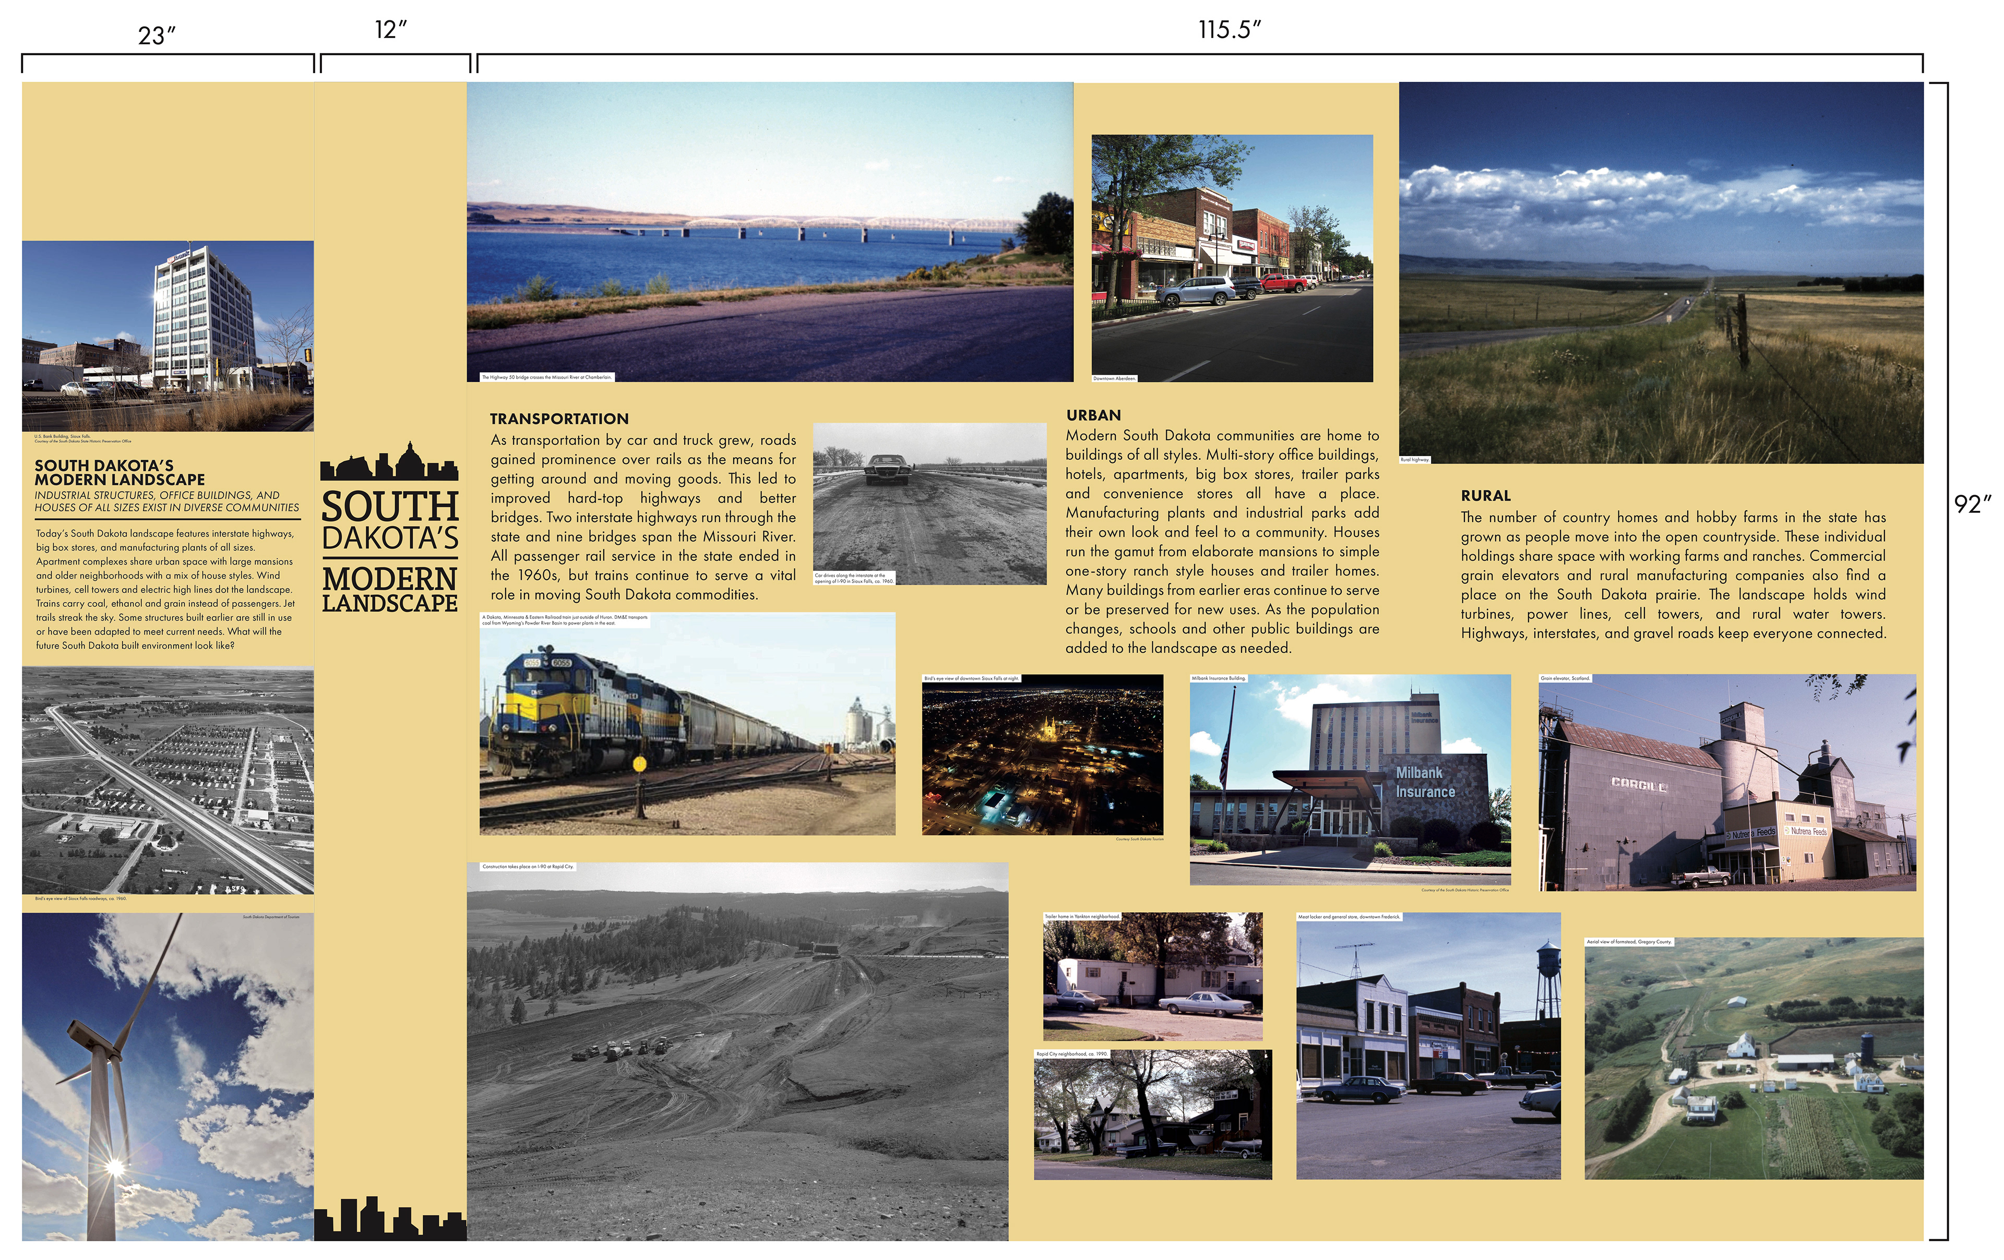This screenshot has width=2004, height=1260.
Task: Click the 12" dimension label
Action: click(390, 29)
